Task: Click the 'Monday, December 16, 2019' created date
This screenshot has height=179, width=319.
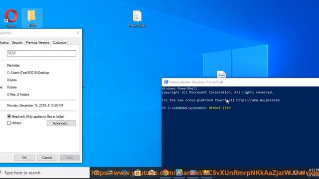Action: click(35, 105)
